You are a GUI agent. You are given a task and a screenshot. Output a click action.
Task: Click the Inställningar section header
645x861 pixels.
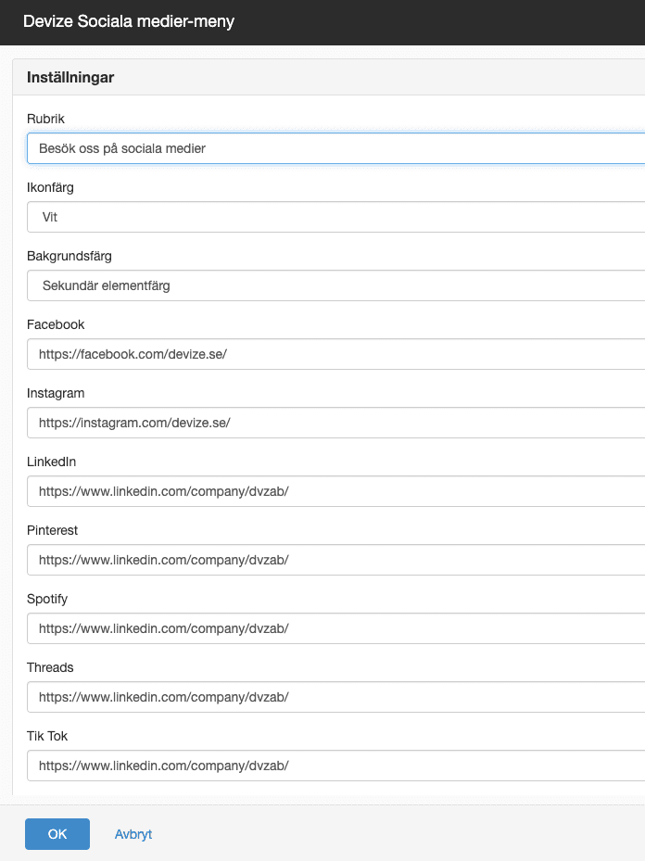pos(70,78)
